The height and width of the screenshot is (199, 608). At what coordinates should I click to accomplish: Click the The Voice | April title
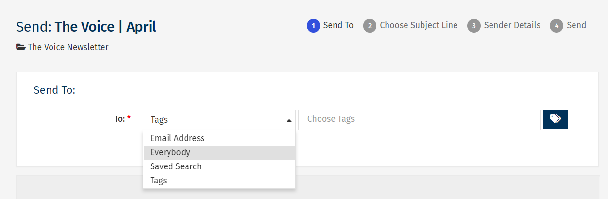pyautogui.click(x=105, y=26)
